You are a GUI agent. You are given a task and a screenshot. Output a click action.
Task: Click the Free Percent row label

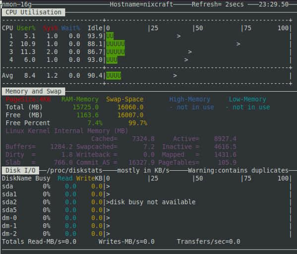[x=28, y=123]
